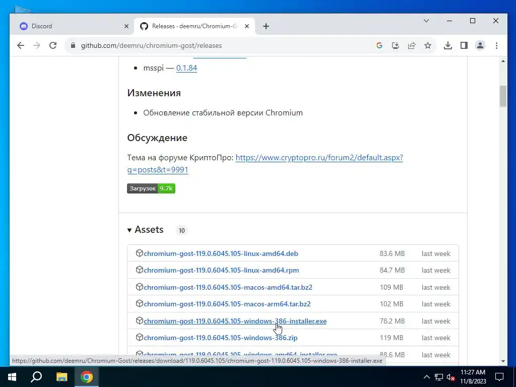Download chromium-gost windows-386.zip asset
Viewport: 516px width, 387px height.
pyautogui.click(x=221, y=338)
